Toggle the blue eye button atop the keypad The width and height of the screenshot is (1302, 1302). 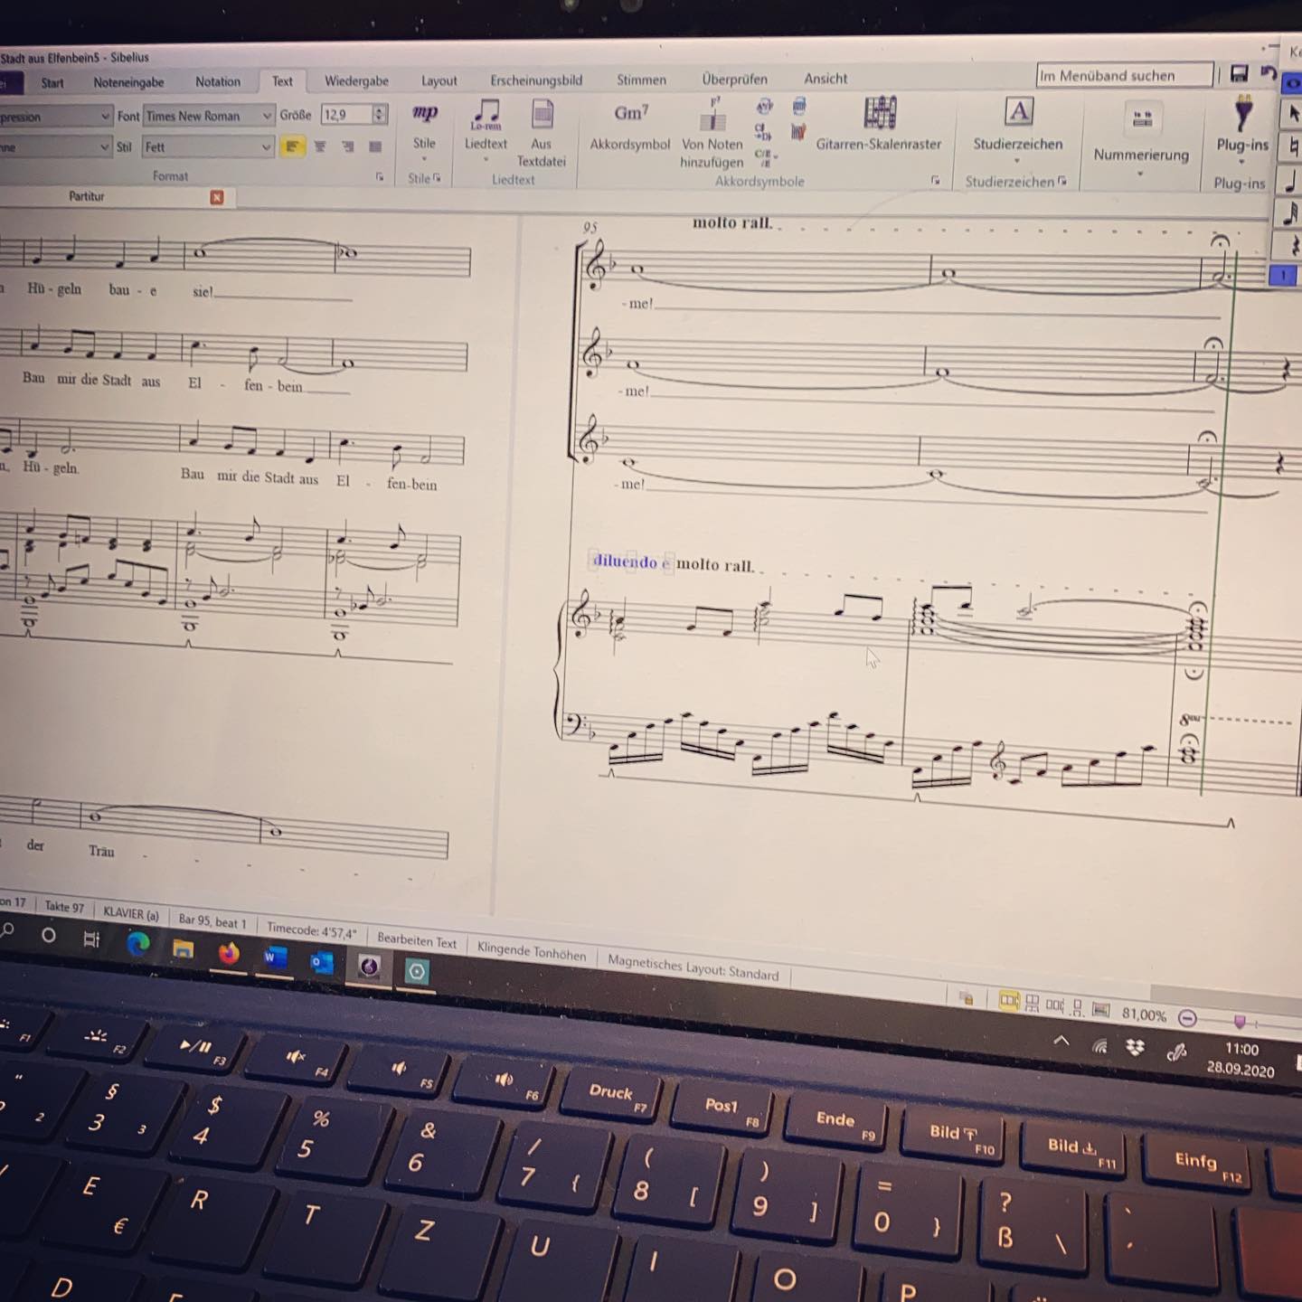pos(1293,83)
